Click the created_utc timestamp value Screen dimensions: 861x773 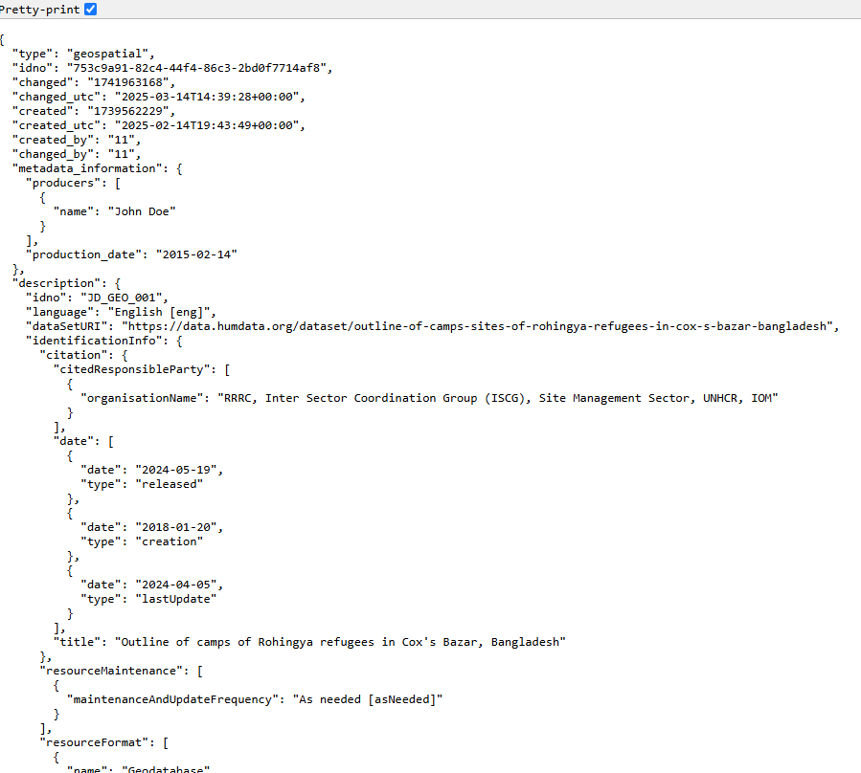pos(209,125)
